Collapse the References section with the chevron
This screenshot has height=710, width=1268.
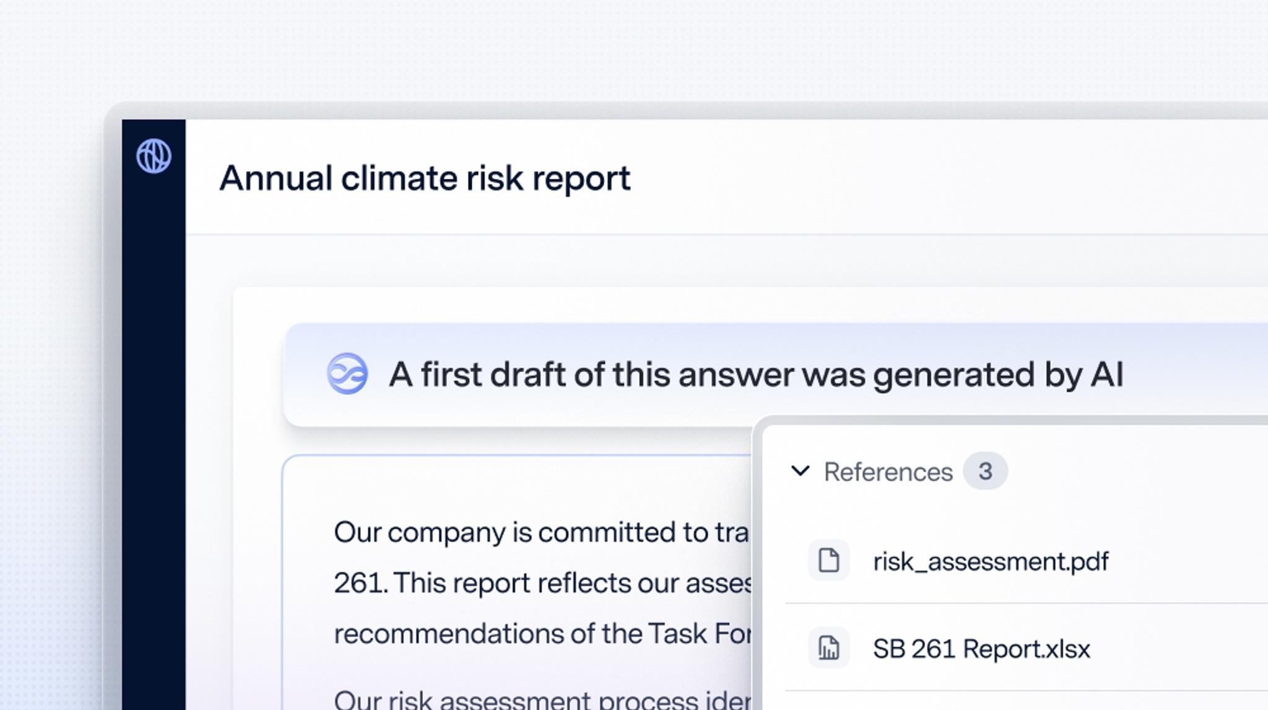point(800,471)
